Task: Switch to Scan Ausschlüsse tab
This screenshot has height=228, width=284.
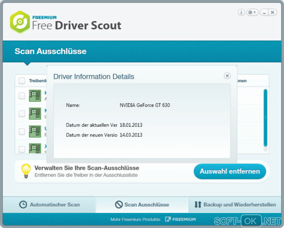Action: tap(142, 205)
